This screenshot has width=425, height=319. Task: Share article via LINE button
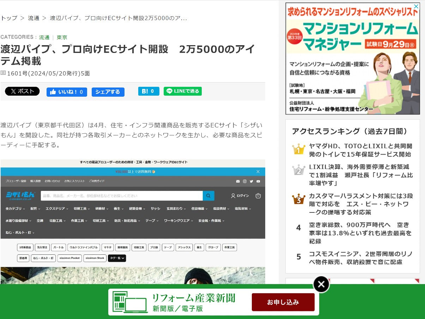click(x=183, y=91)
